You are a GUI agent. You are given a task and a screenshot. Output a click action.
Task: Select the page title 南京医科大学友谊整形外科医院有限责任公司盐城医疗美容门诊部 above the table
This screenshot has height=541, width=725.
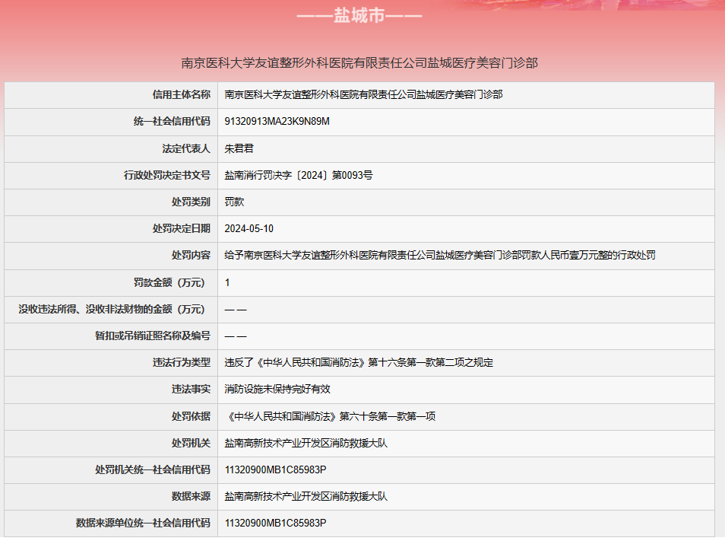(x=359, y=63)
